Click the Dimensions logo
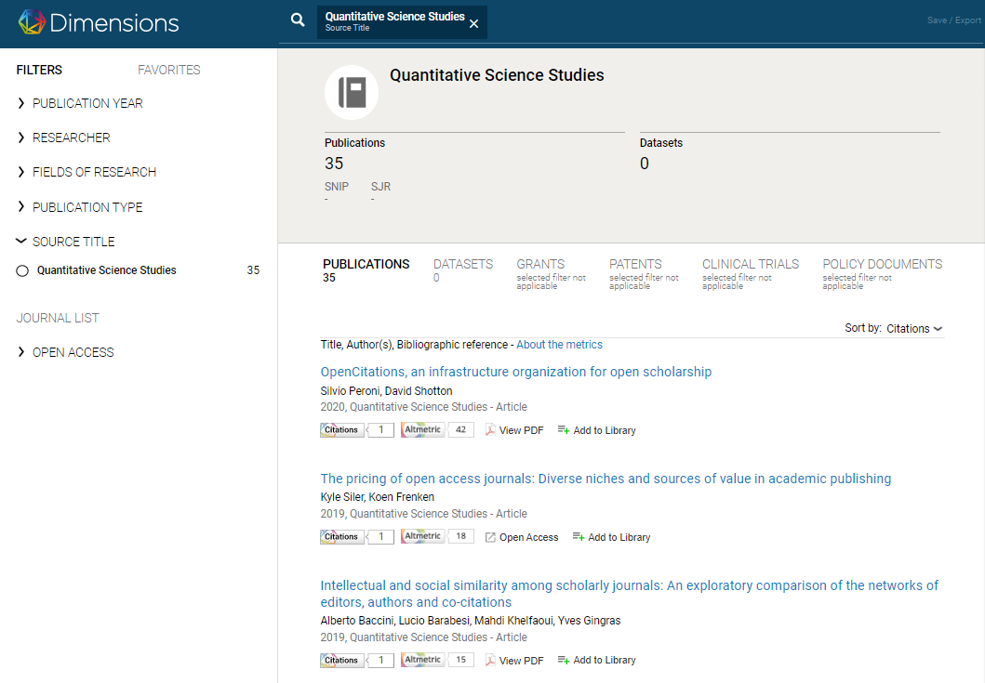The image size is (985, 683). pyautogui.click(x=99, y=22)
